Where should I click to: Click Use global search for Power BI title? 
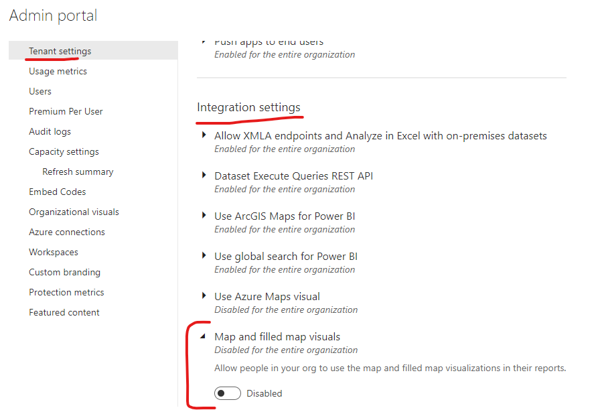pyautogui.click(x=286, y=257)
